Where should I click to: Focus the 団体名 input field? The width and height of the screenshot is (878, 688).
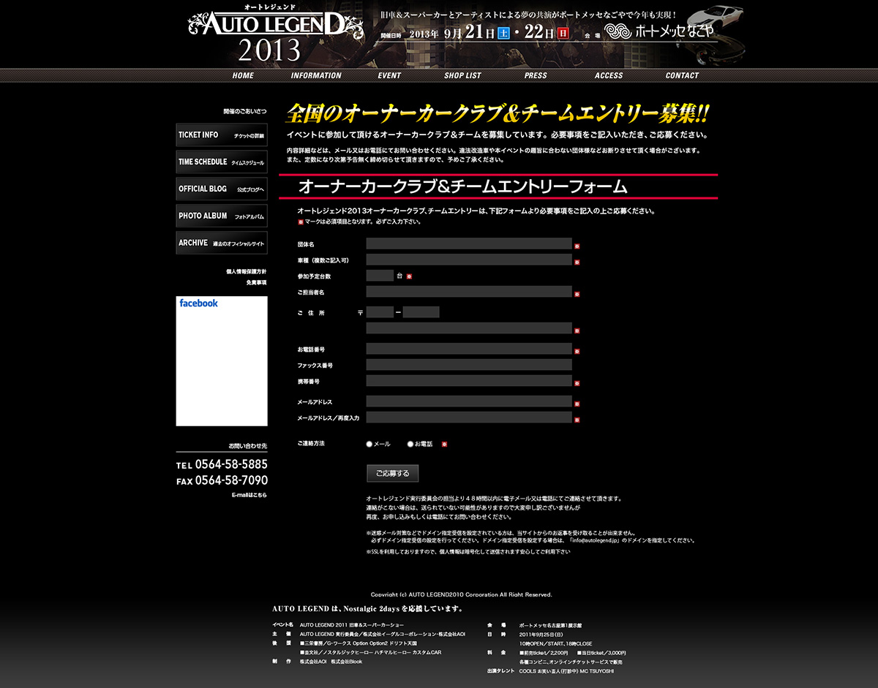point(469,243)
